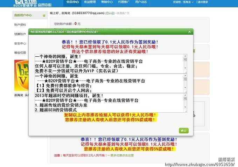The image size is (238, 167).
Task: Click the dialog title 每日签到系统奖励 text
Action: [64, 32]
